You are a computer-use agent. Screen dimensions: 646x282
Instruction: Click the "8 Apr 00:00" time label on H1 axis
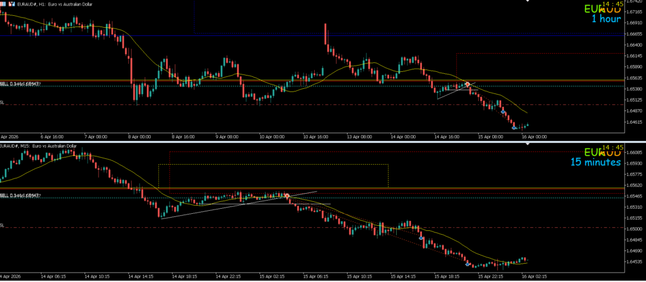[138, 136]
